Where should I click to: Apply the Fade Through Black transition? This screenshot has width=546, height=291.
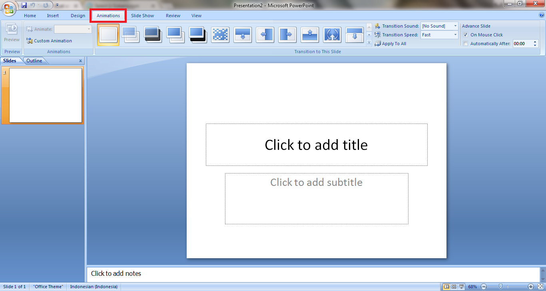pos(153,35)
